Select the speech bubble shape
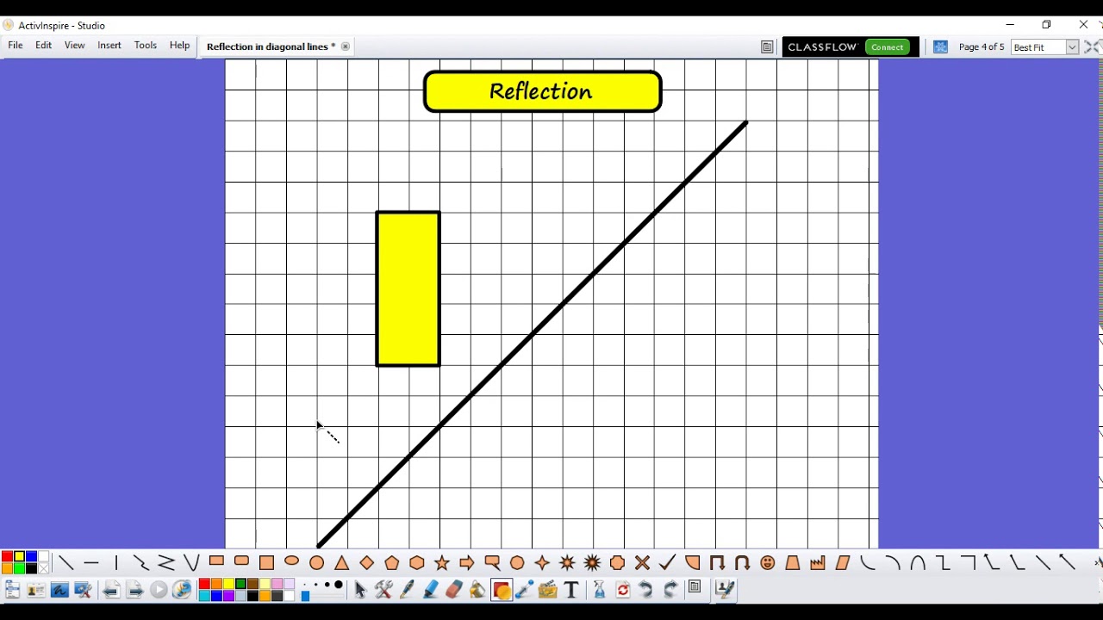 (492, 563)
